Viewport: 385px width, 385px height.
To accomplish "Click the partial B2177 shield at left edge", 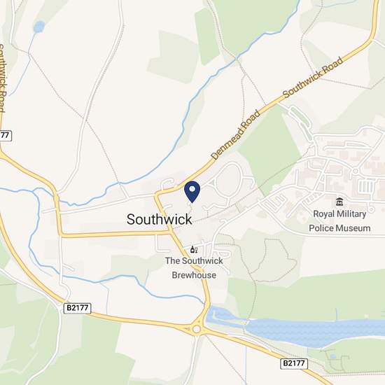I will tap(6, 136).
